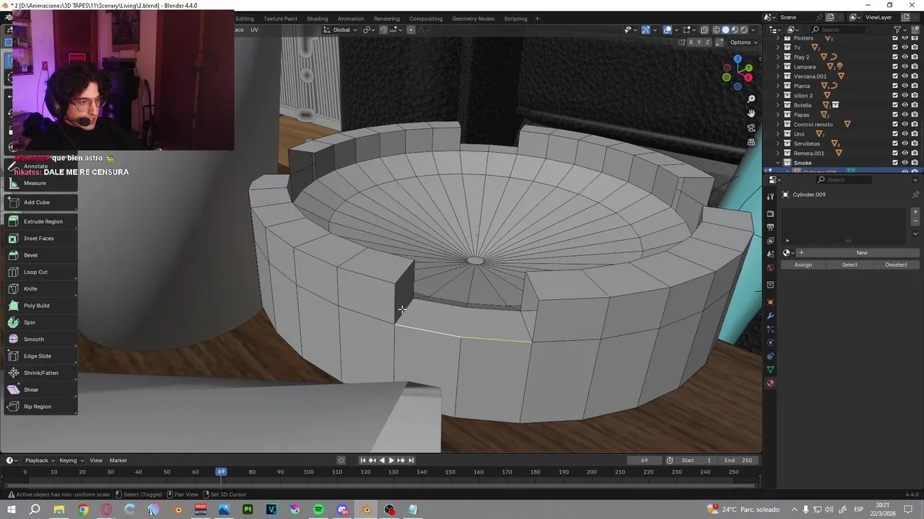Select the Measure tool
Image resolution: width=924 pixels, height=519 pixels.
[x=40, y=183]
